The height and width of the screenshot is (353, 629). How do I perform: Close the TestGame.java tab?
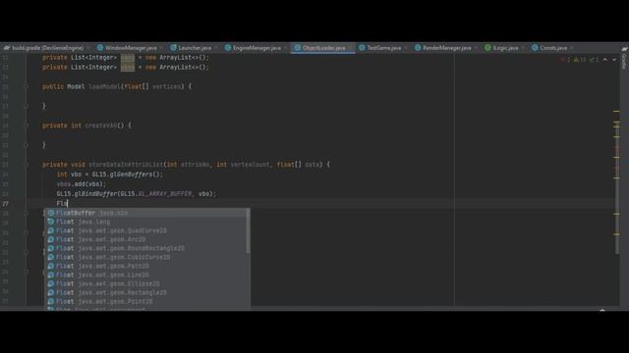click(x=406, y=48)
